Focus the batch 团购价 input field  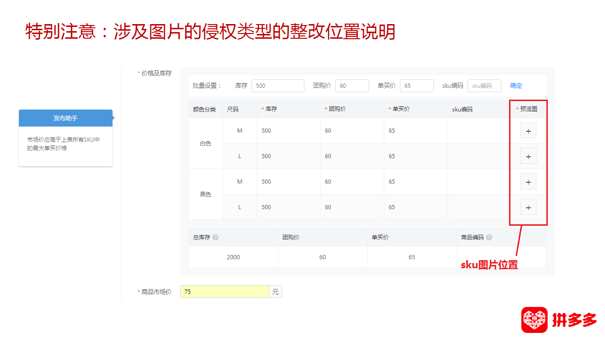click(352, 85)
